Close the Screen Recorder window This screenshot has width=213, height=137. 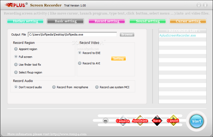click(x=205, y=5)
